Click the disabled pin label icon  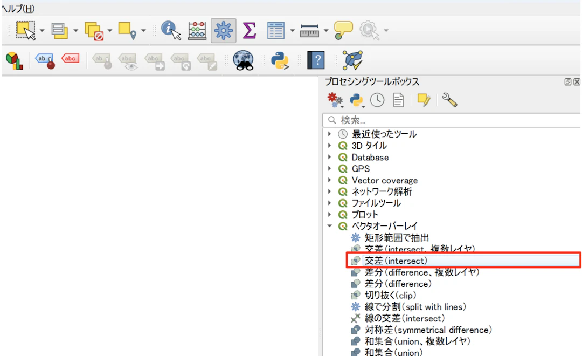[x=102, y=61]
